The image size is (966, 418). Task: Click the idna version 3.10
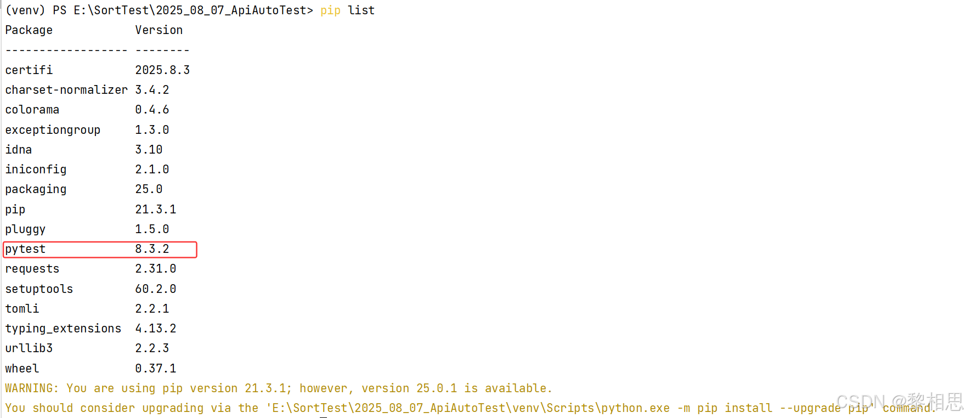(x=149, y=150)
